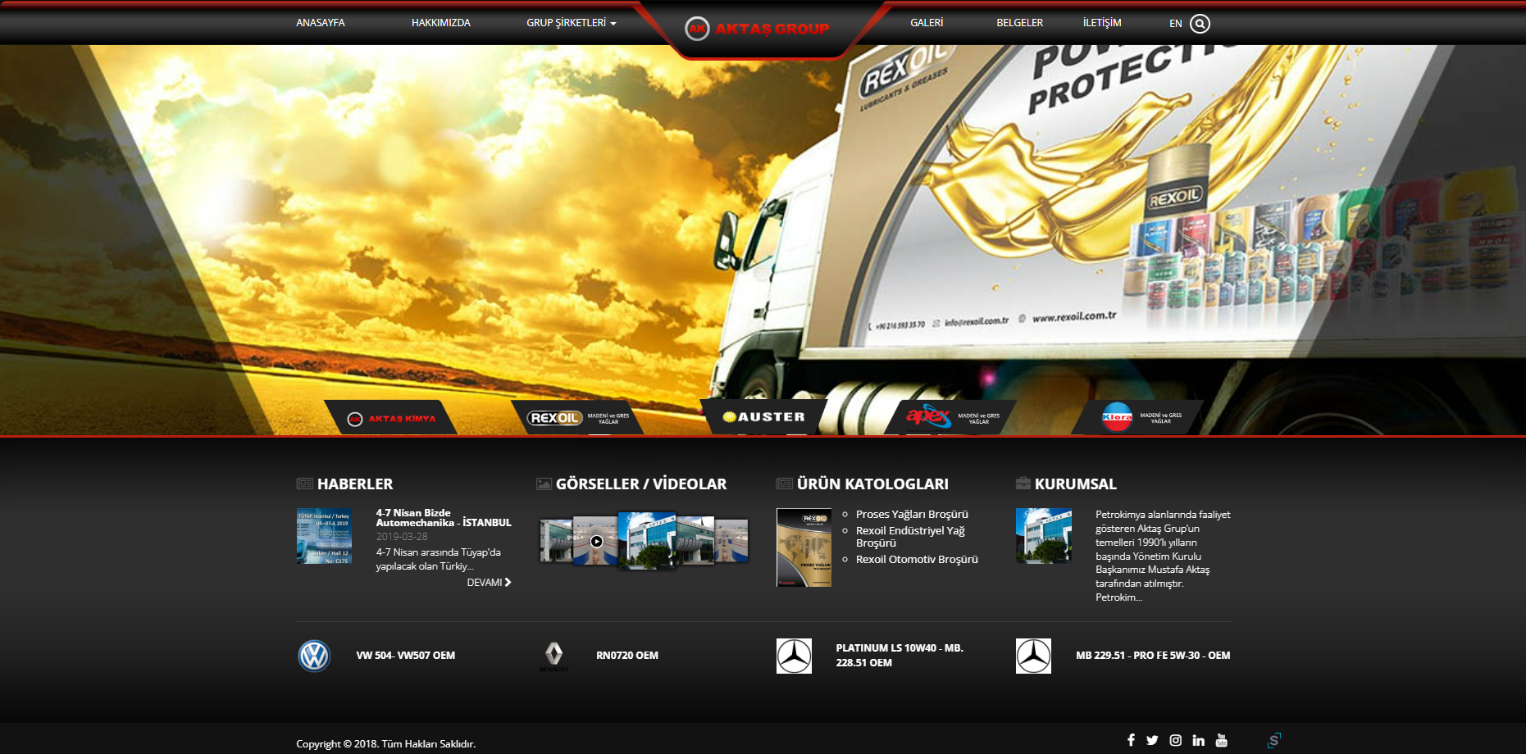Click Mercedes logo next to Platinum LS 10W40
1526x754 pixels.
tap(794, 656)
